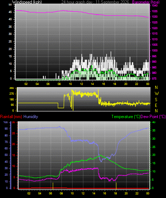Viewport: 166px width, 198px height.
Task: Click the Temperature (°C) legend label
Action: 126,117
